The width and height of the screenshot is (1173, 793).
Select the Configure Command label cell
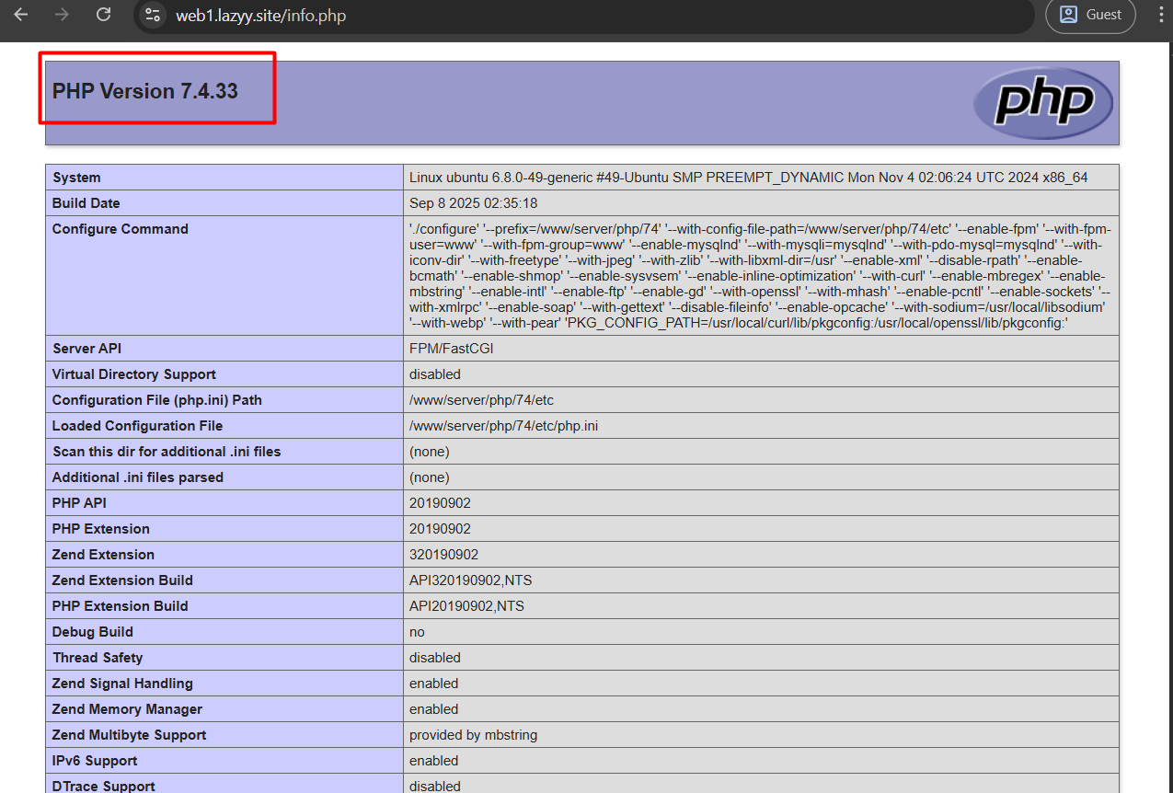tap(120, 229)
